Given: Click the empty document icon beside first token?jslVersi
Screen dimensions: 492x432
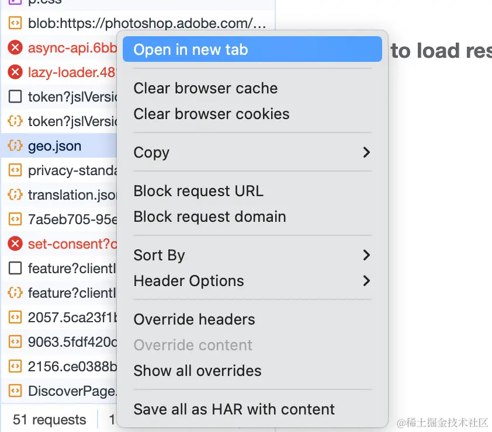Looking at the screenshot, I should pyautogui.click(x=15, y=96).
